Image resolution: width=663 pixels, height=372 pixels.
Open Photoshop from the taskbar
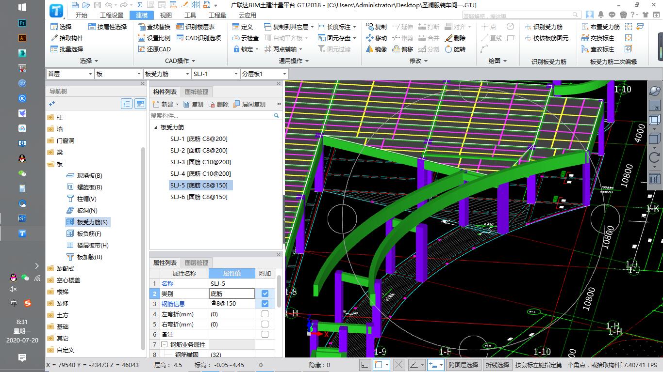click(22, 23)
